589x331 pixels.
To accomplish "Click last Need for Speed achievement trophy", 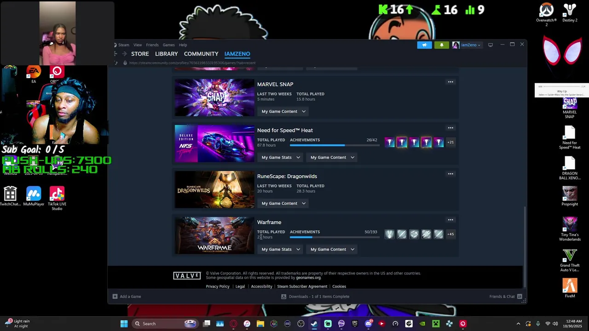I will [x=439, y=143].
